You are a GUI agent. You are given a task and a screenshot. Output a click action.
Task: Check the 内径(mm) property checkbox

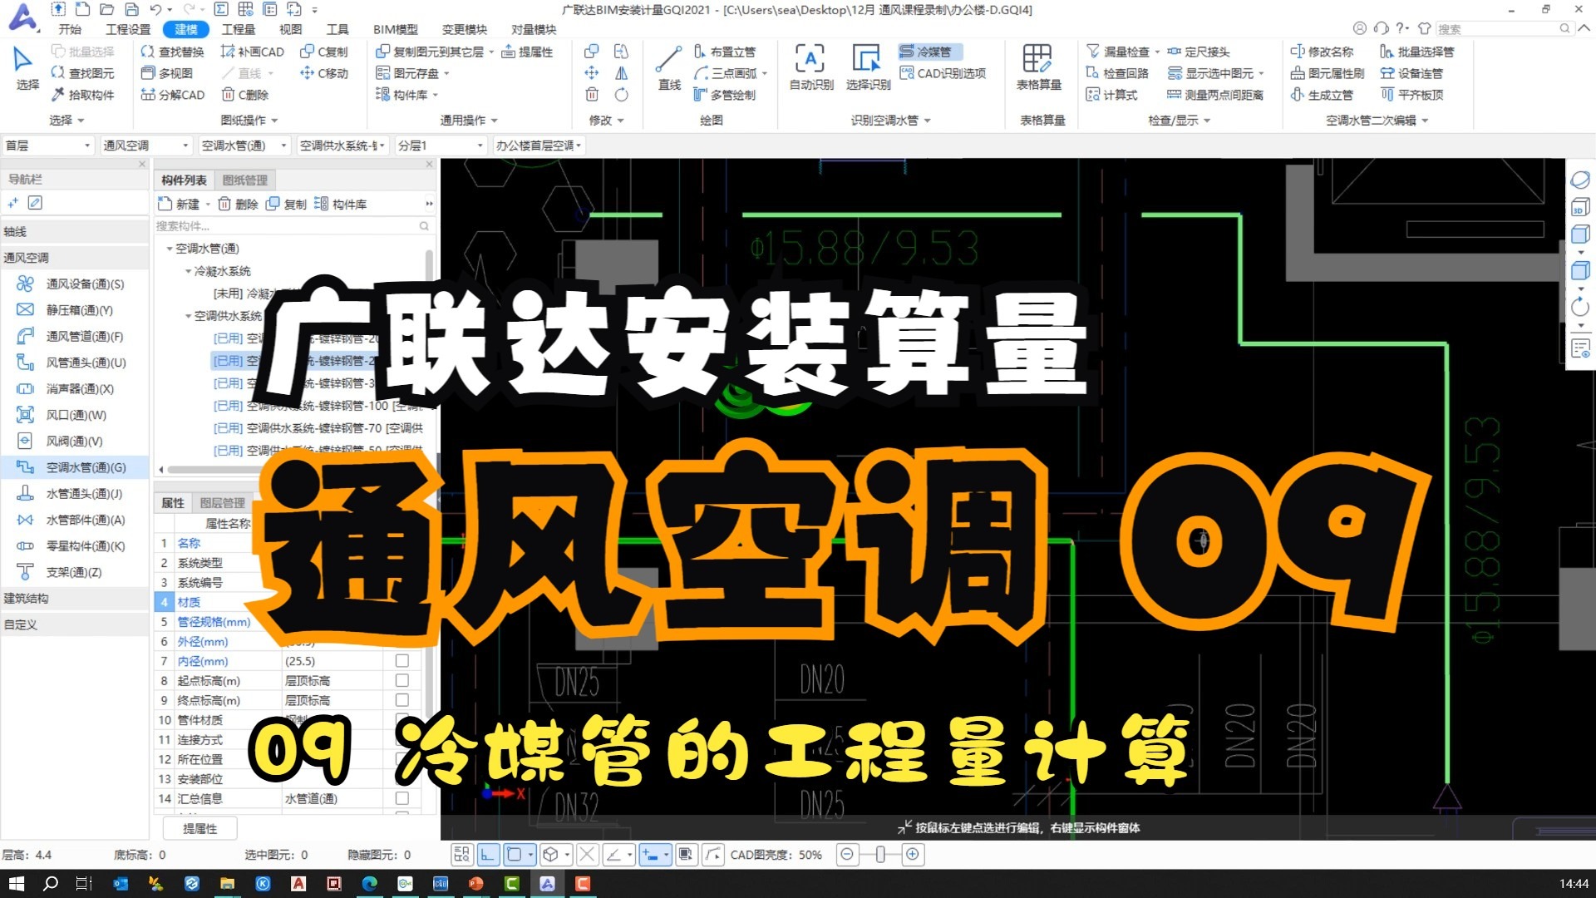tap(402, 660)
